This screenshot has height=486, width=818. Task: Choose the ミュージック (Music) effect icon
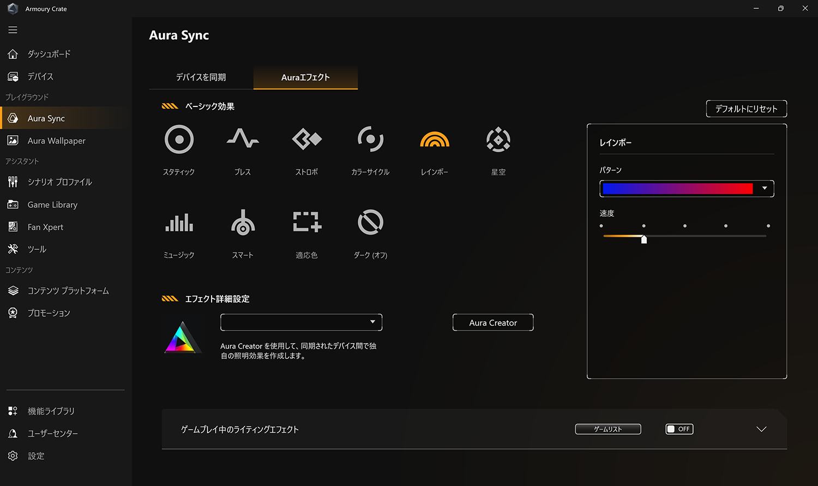(x=179, y=223)
